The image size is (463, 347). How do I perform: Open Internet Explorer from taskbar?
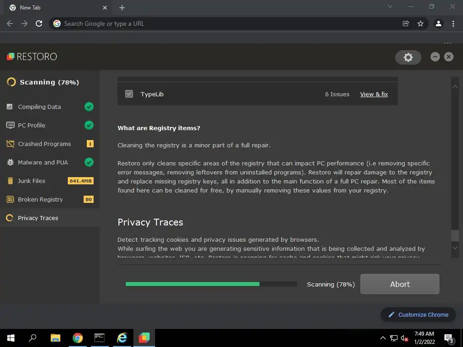pos(122,338)
